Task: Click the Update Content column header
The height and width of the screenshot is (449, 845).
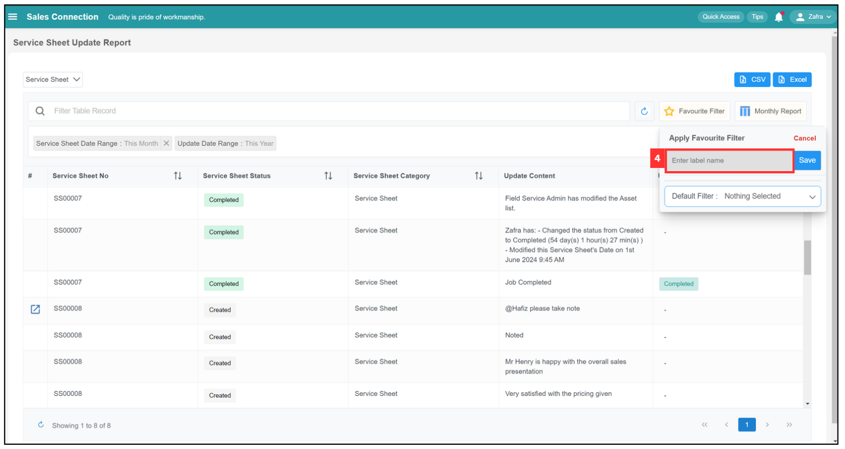Action: coord(529,176)
